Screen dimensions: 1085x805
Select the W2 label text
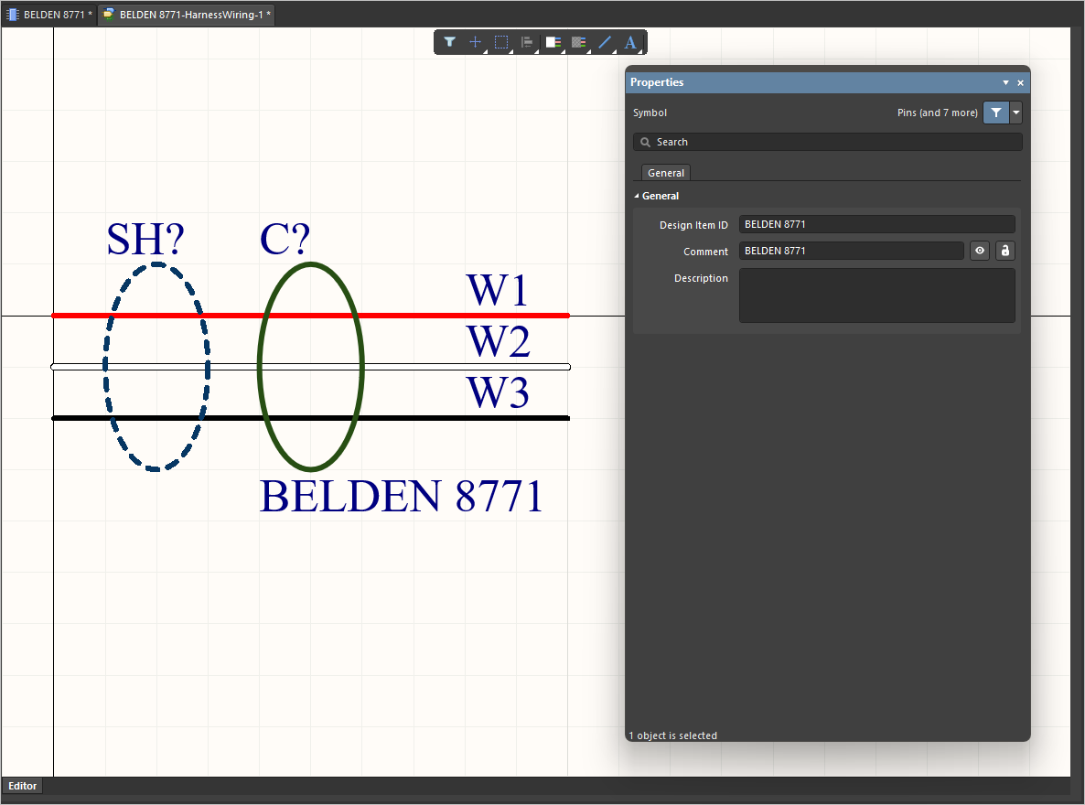coord(499,341)
